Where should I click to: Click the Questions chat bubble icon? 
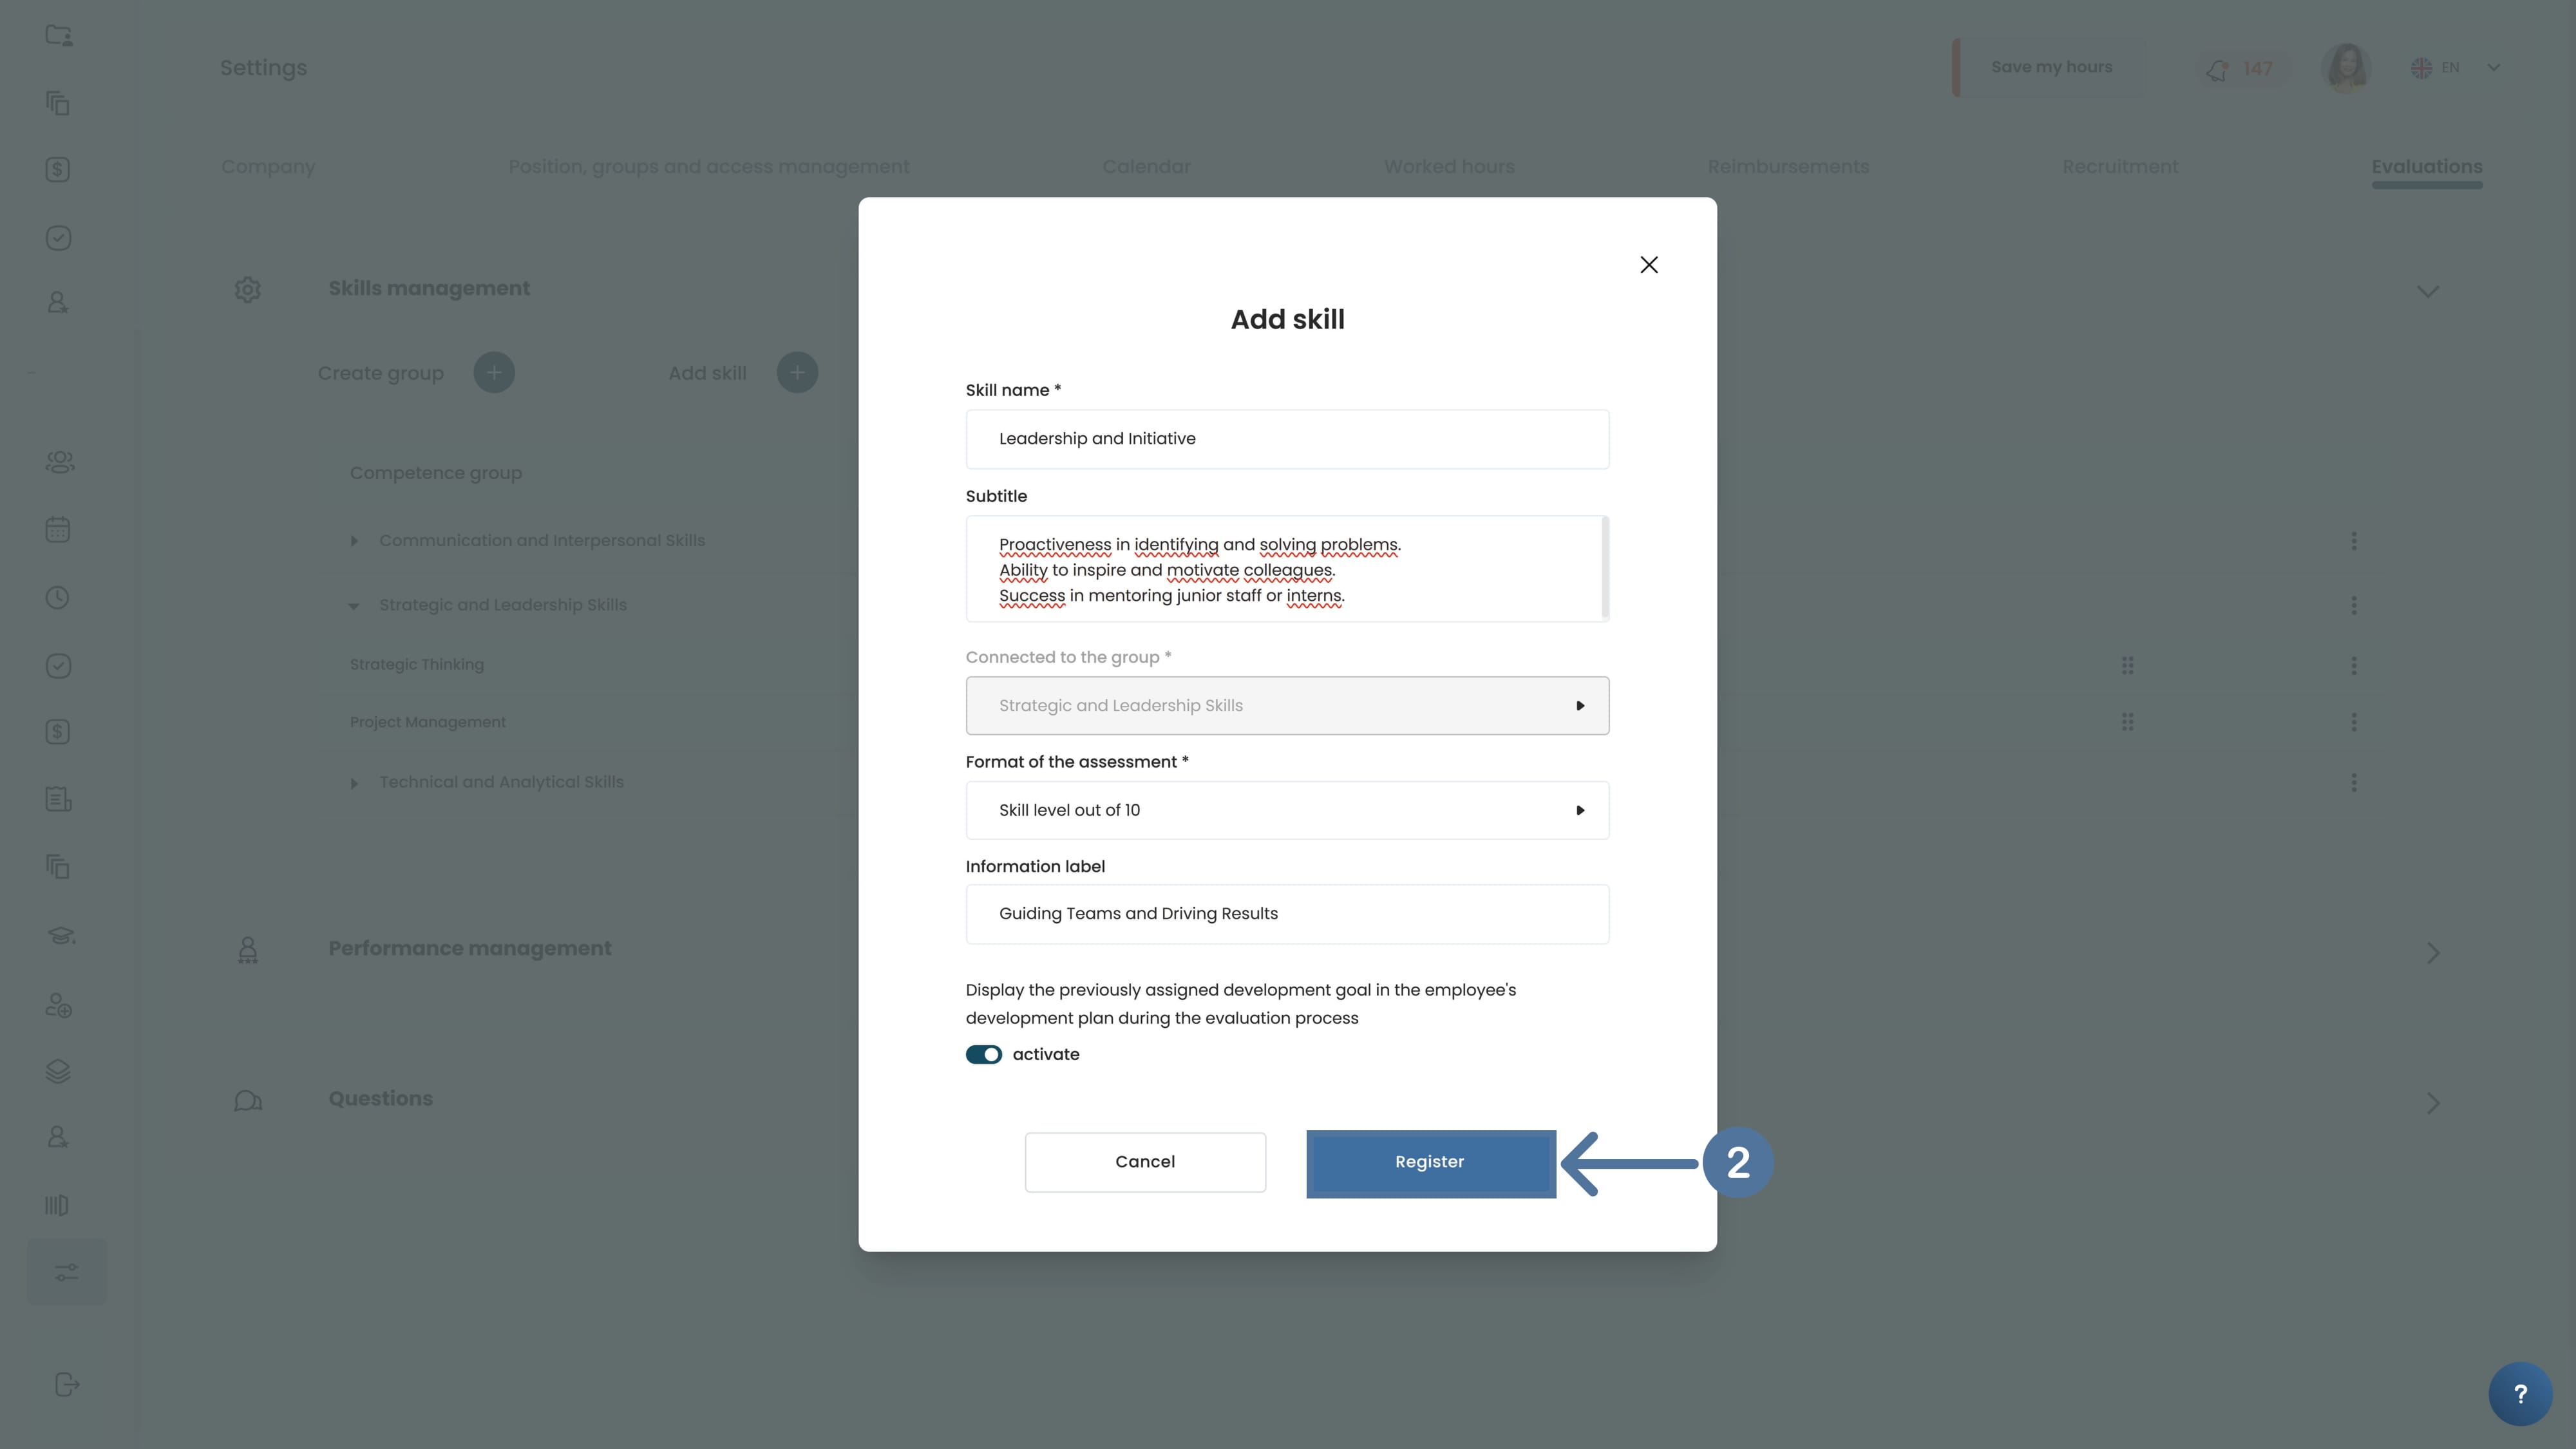[248, 1101]
